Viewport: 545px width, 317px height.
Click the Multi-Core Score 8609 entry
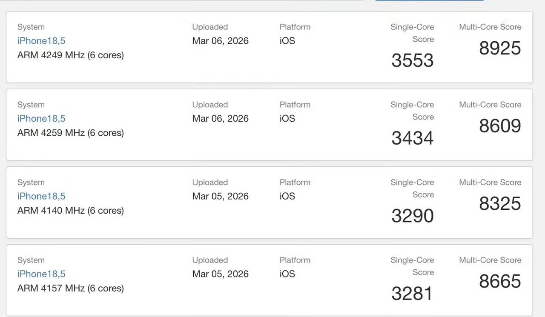point(500,126)
